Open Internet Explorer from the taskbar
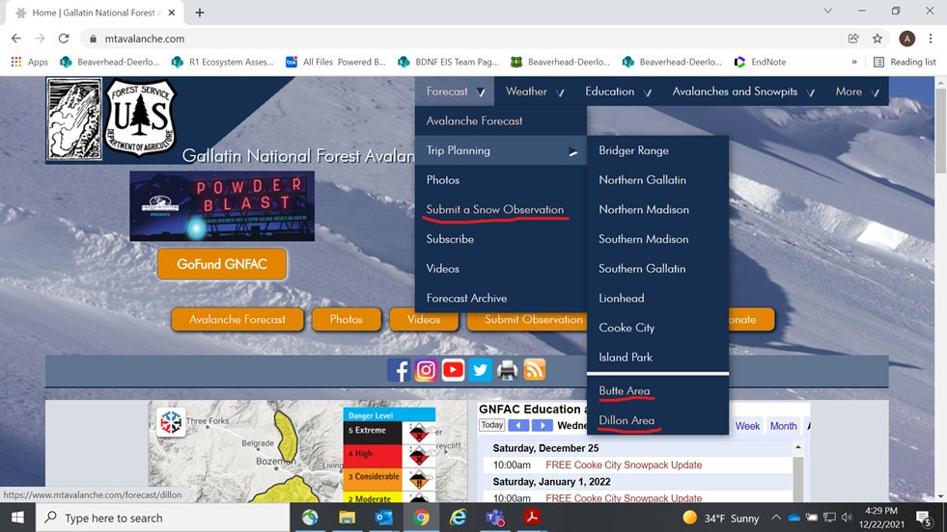Viewport: 947px width, 532px height. 458,518
